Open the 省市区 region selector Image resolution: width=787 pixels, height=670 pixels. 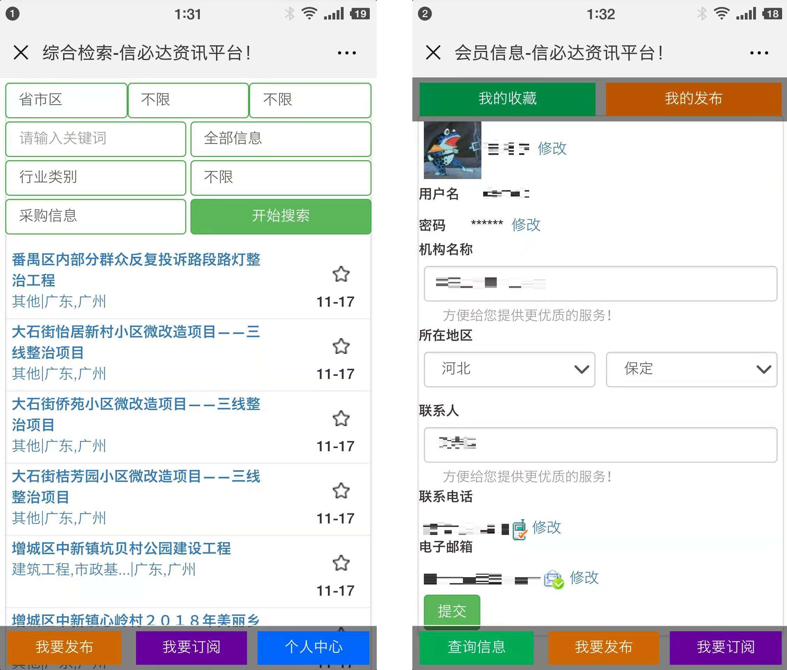click(66, 100)
